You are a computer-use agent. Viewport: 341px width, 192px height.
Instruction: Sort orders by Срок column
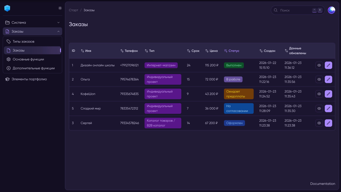[x=193, y=51]
